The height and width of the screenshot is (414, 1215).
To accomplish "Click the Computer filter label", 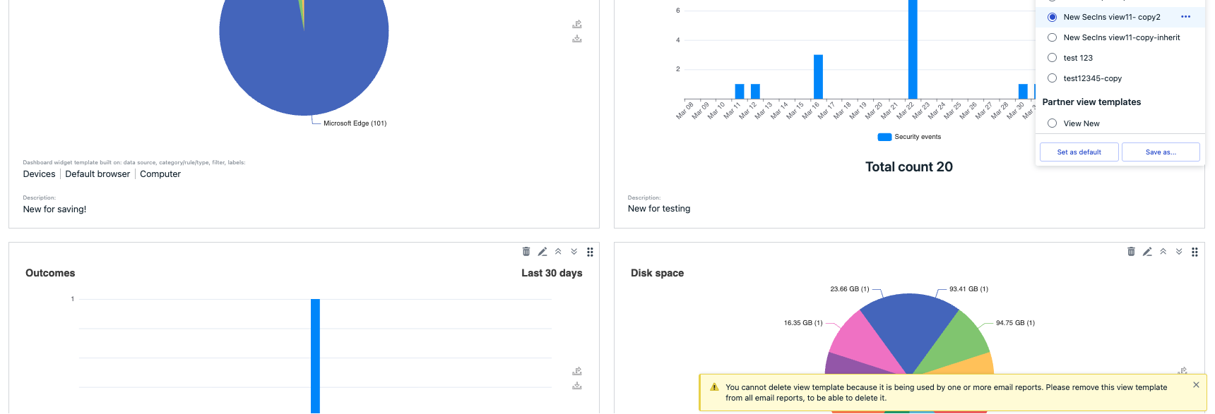I will click(160, 174).
